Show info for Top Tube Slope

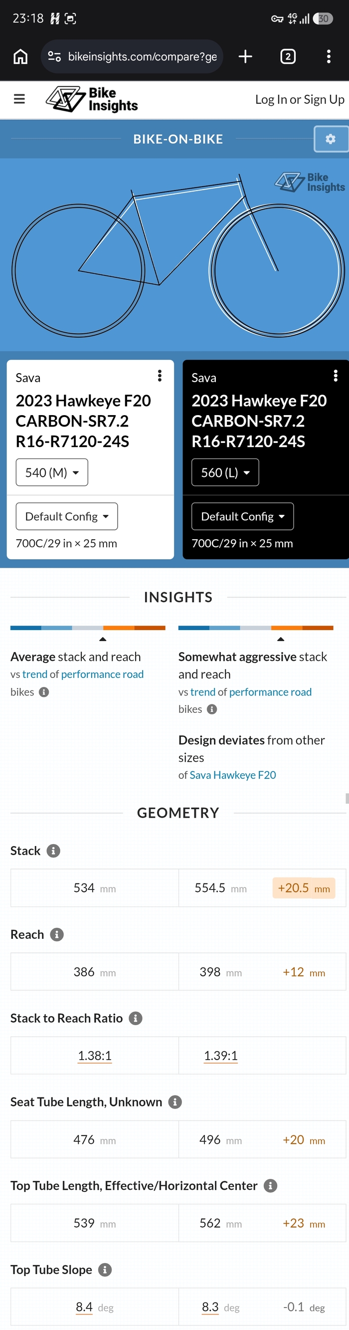click(105, 1269)
